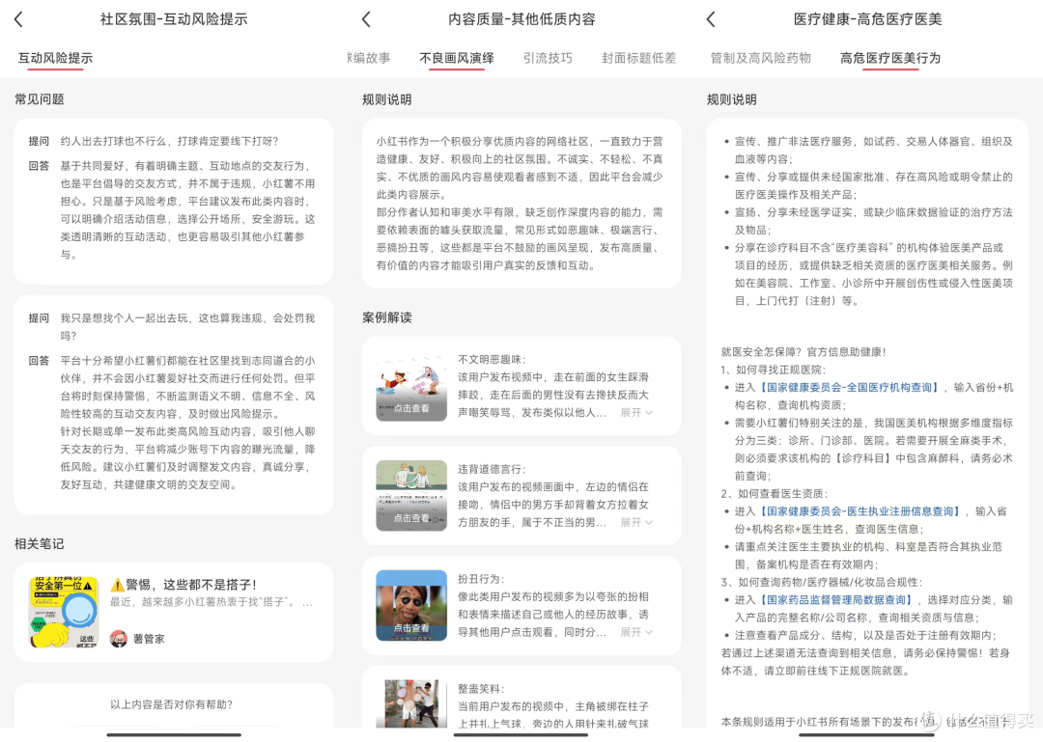Tap the 内容质量-其他低质内容 page title
The width and height of the screenshot is (1043, 742).
coord(521,19)
